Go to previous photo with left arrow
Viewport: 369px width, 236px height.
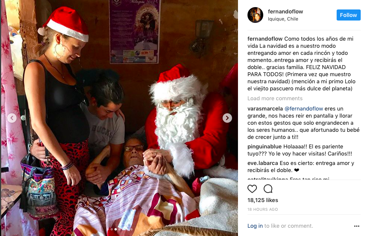pyautogui.click(x=12, y=118)
